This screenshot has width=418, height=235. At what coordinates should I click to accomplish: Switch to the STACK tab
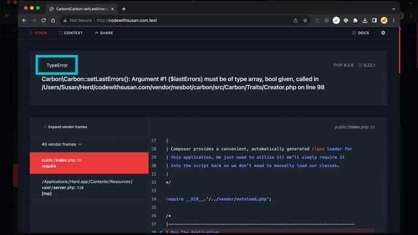[x=39, y=33]
